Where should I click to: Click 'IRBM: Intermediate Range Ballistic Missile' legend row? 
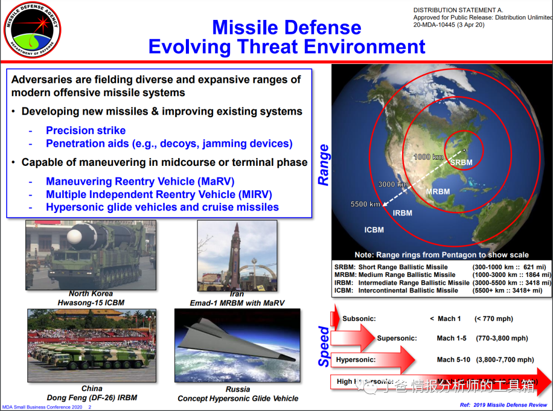point(442,283)
